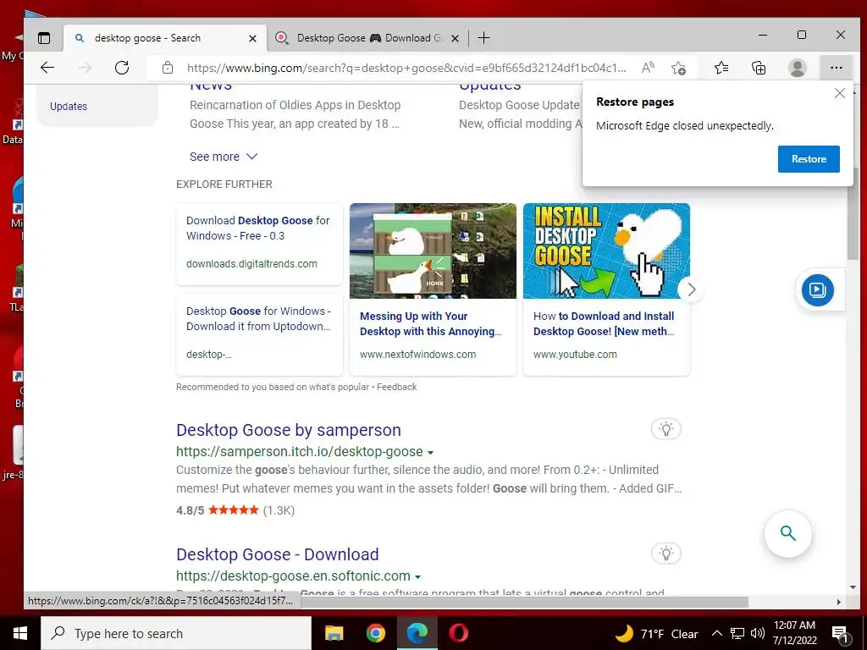The width and height of the screenshot is (867, 650).
Task: Select Microsoft Edge taskbar icon
Action: pyautogui.click(x=417, y=633)
